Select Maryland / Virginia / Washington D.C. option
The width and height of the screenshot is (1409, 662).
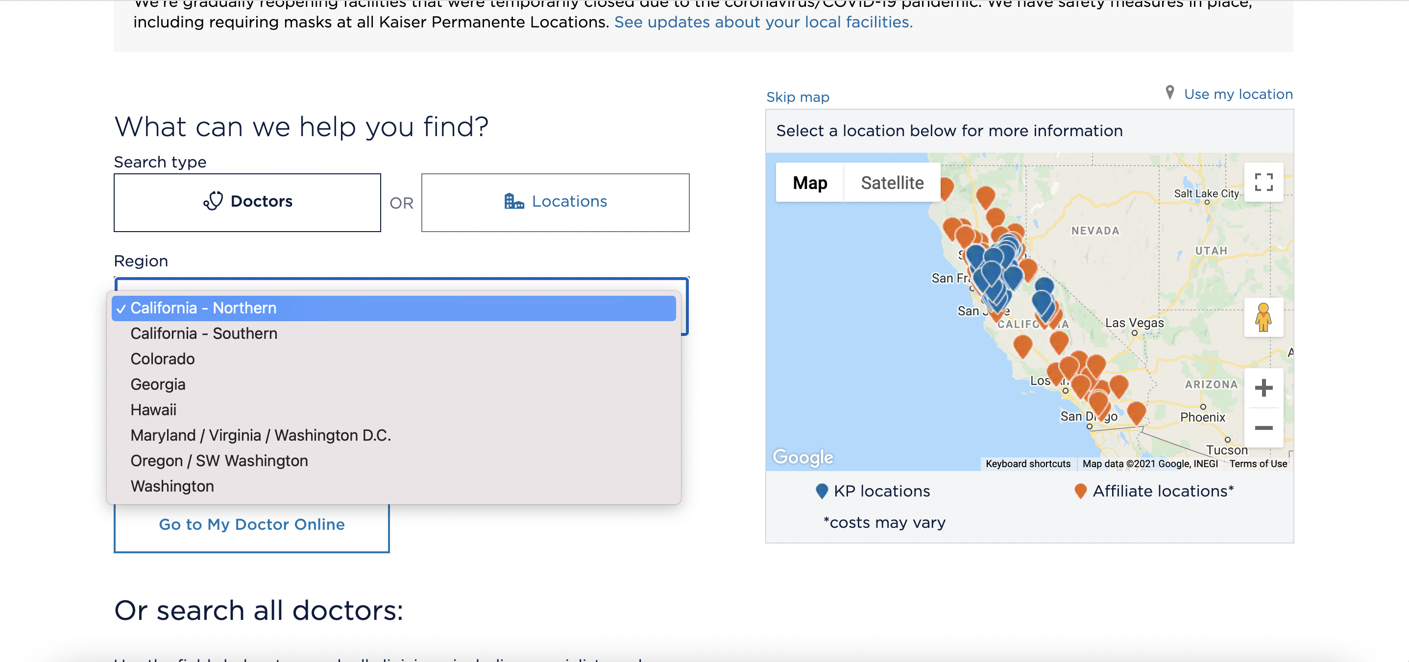393,435
